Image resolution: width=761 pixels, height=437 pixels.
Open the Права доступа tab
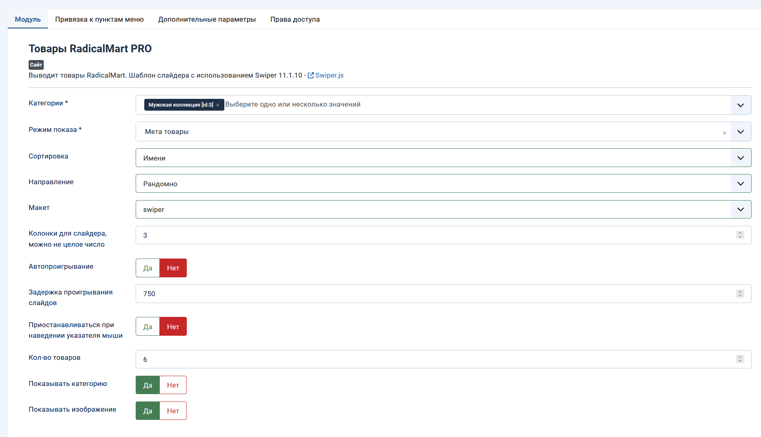click(x=295, y=19)
